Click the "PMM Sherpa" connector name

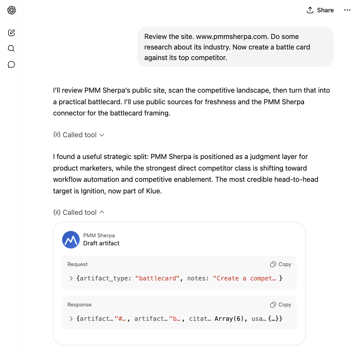[99, 236]
